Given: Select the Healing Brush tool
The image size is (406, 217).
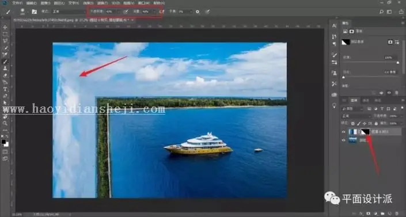Looking at the screenshot, I should (x=5, y=55).
